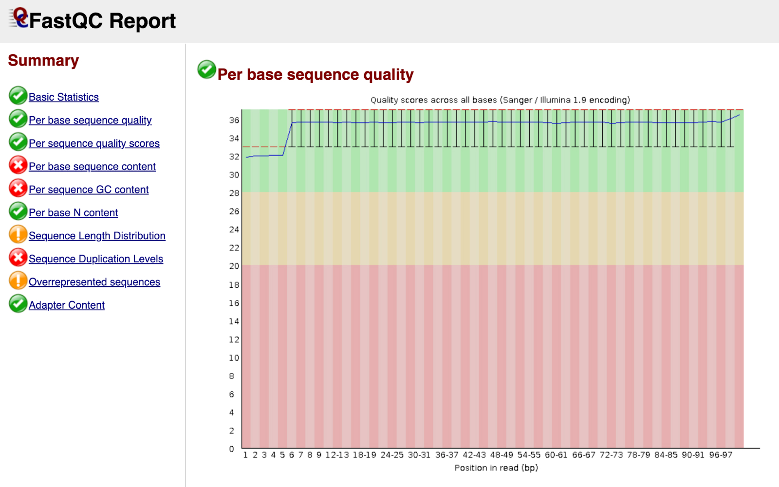
Task: Click the pass icon beside Adapter Content
Action: tap(18, 303)
